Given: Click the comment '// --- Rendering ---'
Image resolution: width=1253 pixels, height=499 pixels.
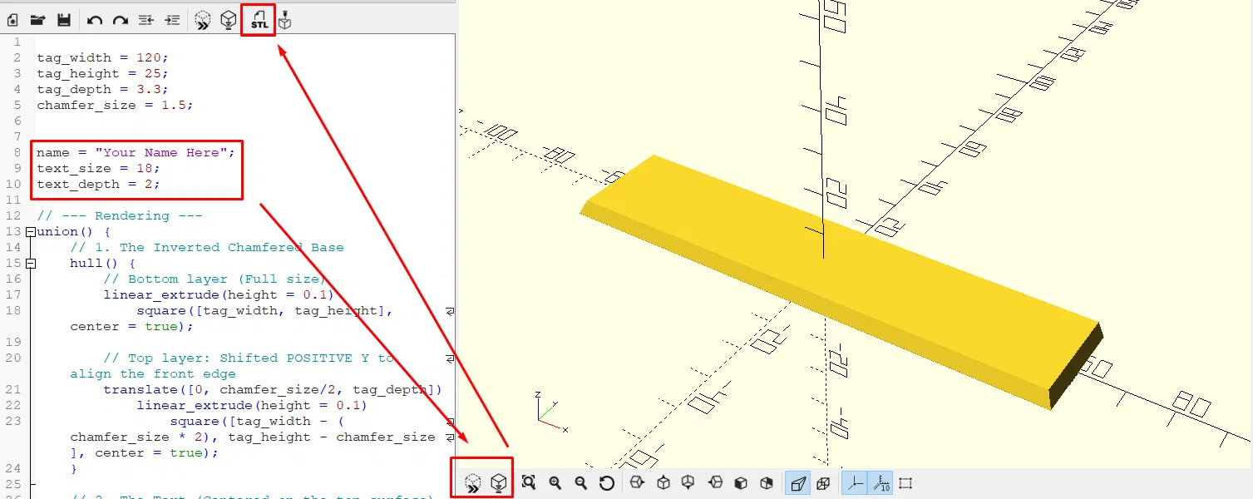Looking at the screenshot, I should point(120,216).
